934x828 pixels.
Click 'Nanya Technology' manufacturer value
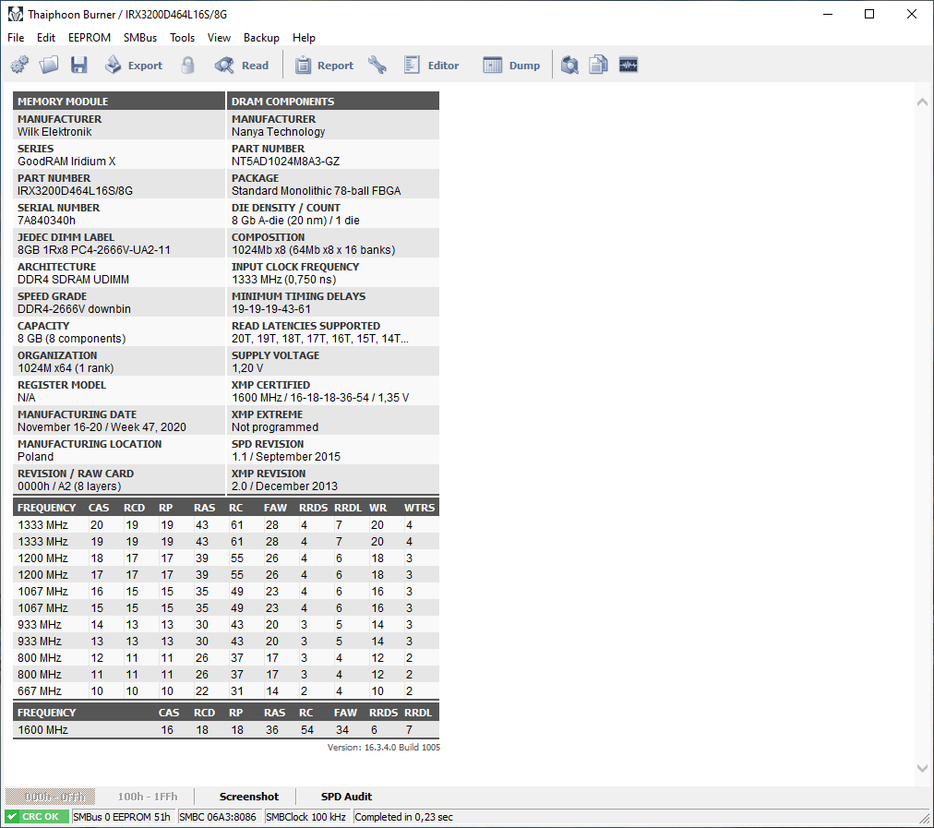coord(278,132)
